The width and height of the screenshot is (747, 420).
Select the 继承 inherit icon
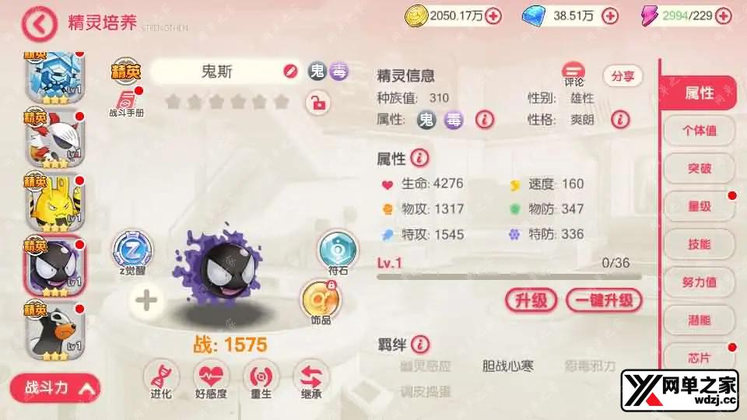point(310,380)
